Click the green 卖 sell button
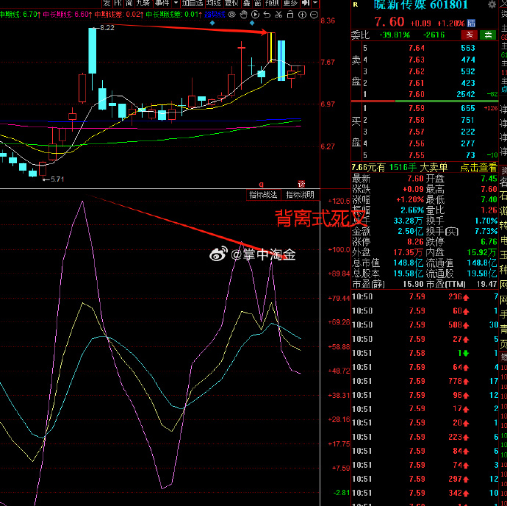Image resolution: width=507 pixels, height=506 pixels. click(487, 35)
